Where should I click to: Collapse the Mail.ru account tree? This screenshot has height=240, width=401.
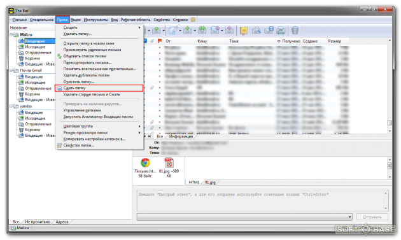pyautogui.click(x=11, y=34)
